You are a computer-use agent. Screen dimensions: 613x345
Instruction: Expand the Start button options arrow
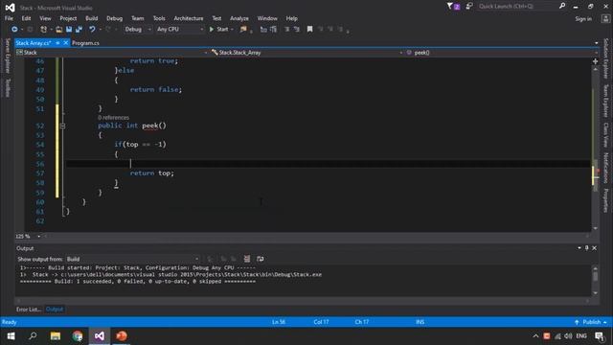click(x=232, y=30)
